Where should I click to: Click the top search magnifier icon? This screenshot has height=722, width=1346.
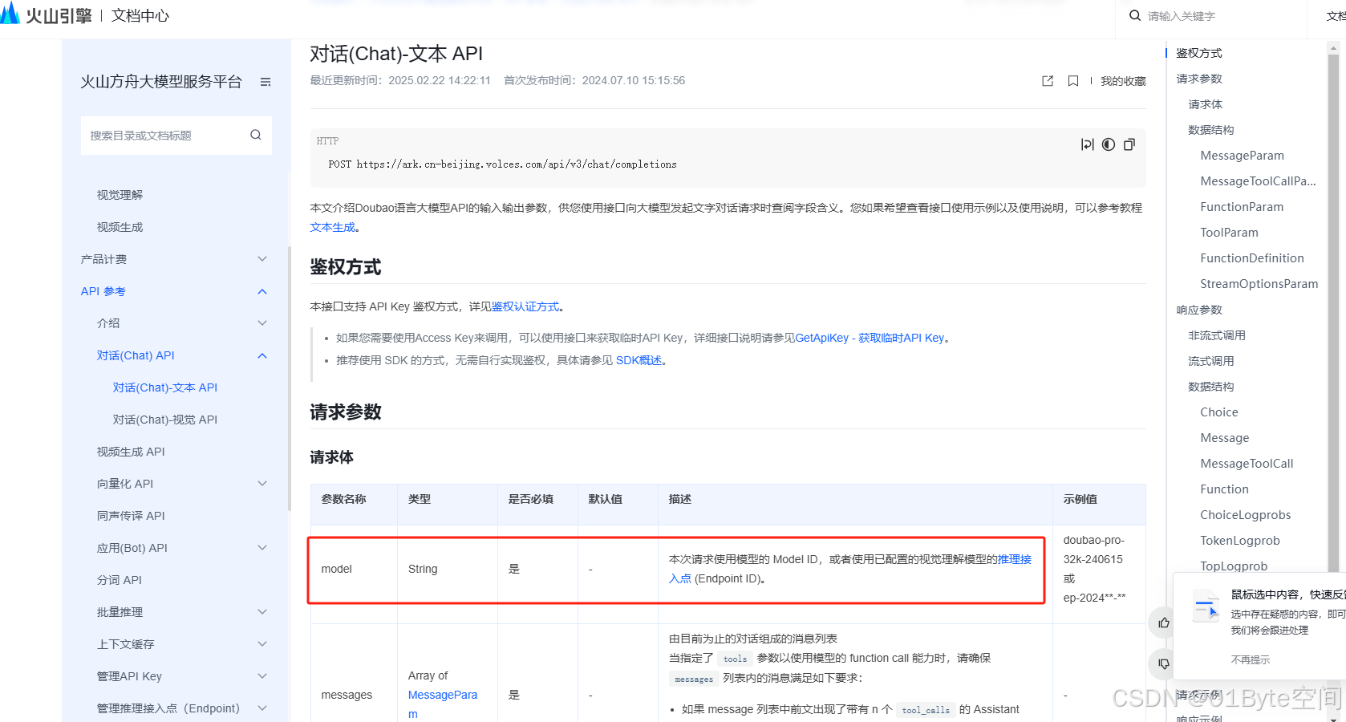pyautogui.click(x=1135, y=15)
